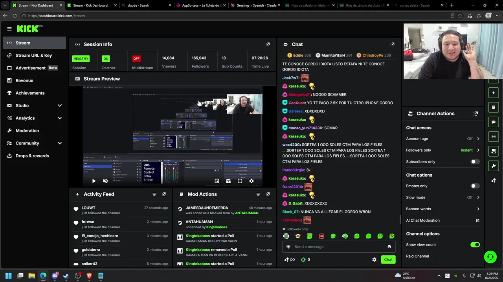
Task: Reload the dashboard page
Action: [15, 16]
